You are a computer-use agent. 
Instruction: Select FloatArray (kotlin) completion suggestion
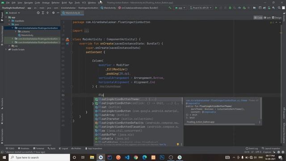[138, 115]
